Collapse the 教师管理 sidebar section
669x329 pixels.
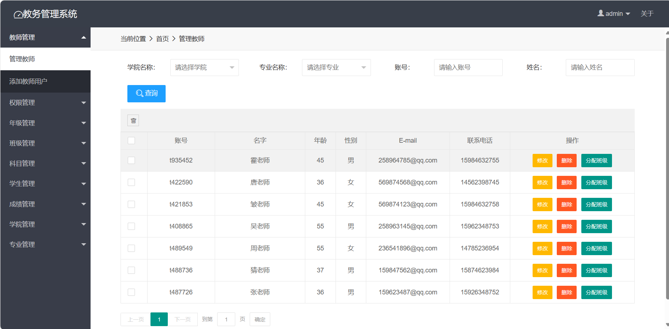click(x=45, y=37)
